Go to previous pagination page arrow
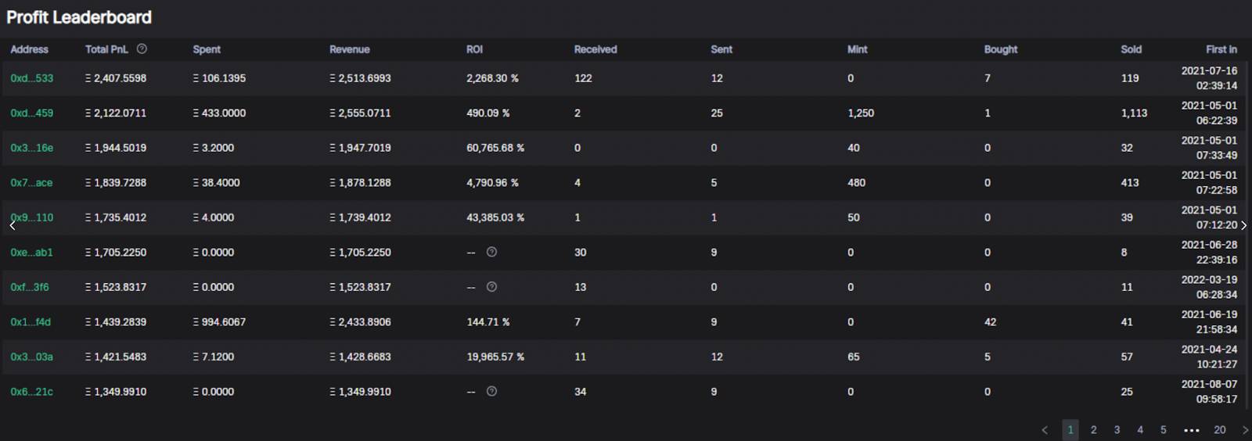The height and width of the screenshot is (441, 1252). 1045,430
